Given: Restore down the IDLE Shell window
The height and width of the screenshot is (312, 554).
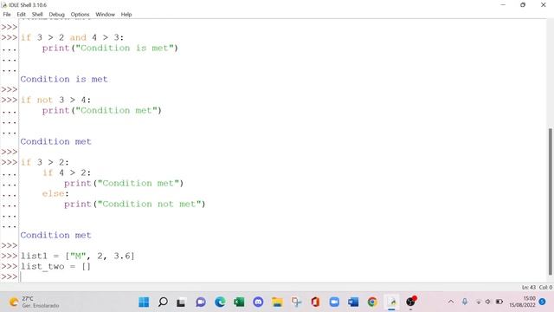Looking at the screenshot, I should [x=523, y=5].
